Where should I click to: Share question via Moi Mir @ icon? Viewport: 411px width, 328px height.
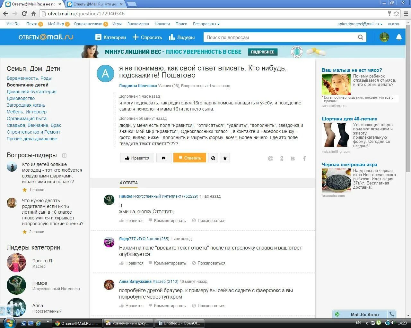[271, 158]
